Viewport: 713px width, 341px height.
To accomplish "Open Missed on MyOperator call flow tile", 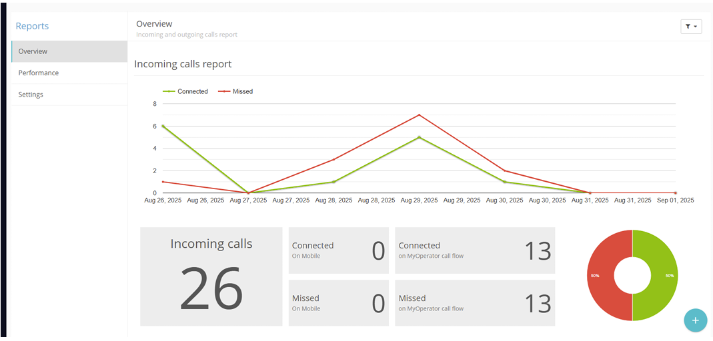I will coord(474,303).
